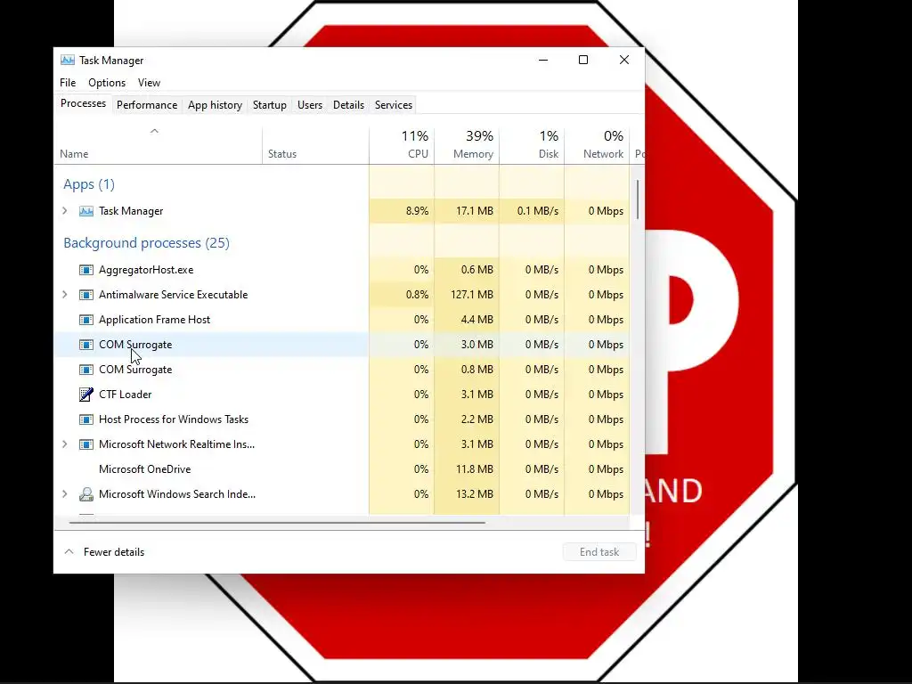Click the Application Frame Host icon

[86, 320]
